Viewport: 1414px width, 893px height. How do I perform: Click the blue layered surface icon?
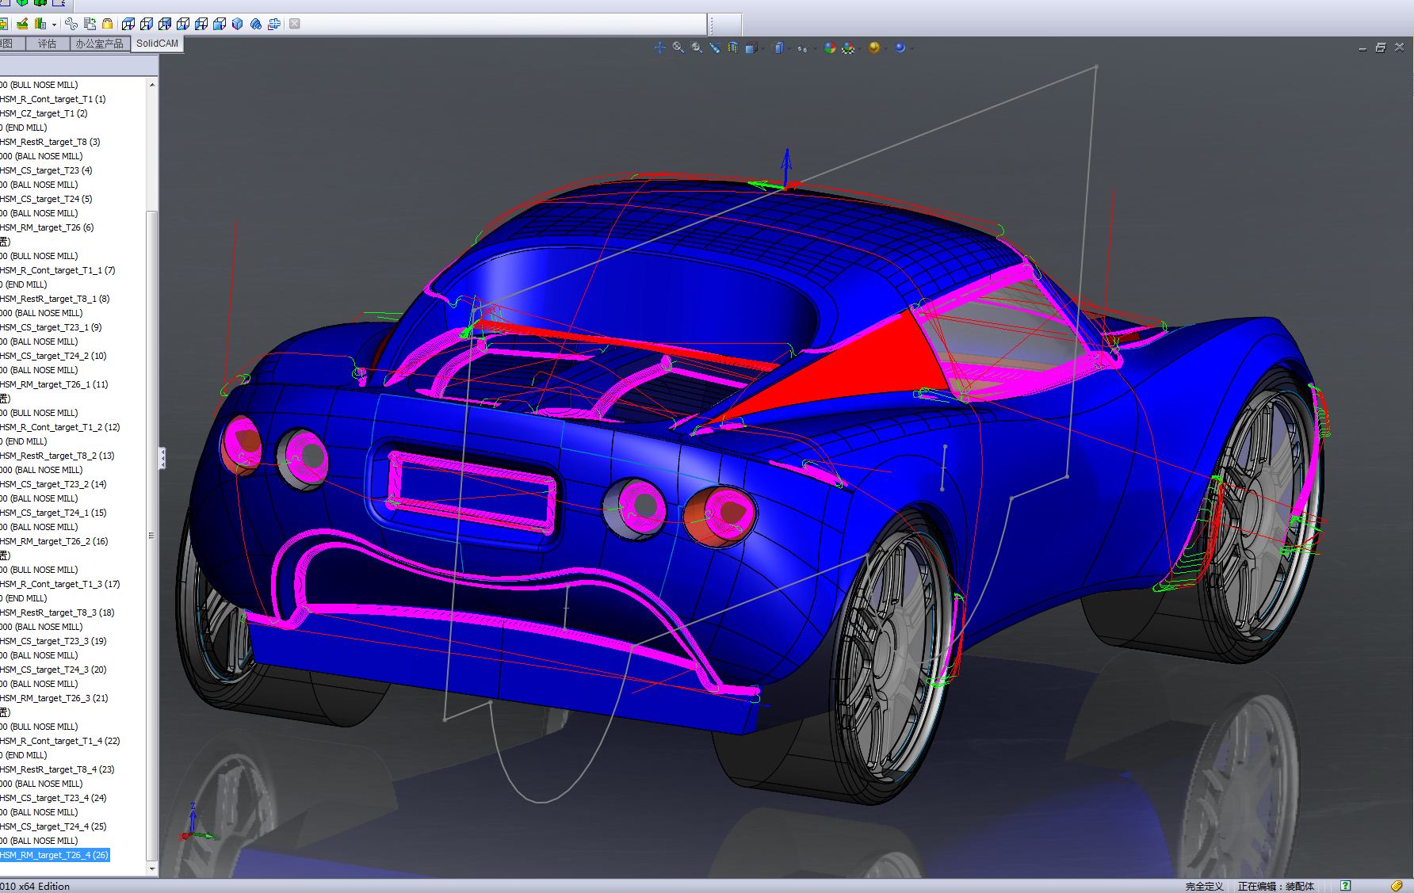[x=255, y=24]
